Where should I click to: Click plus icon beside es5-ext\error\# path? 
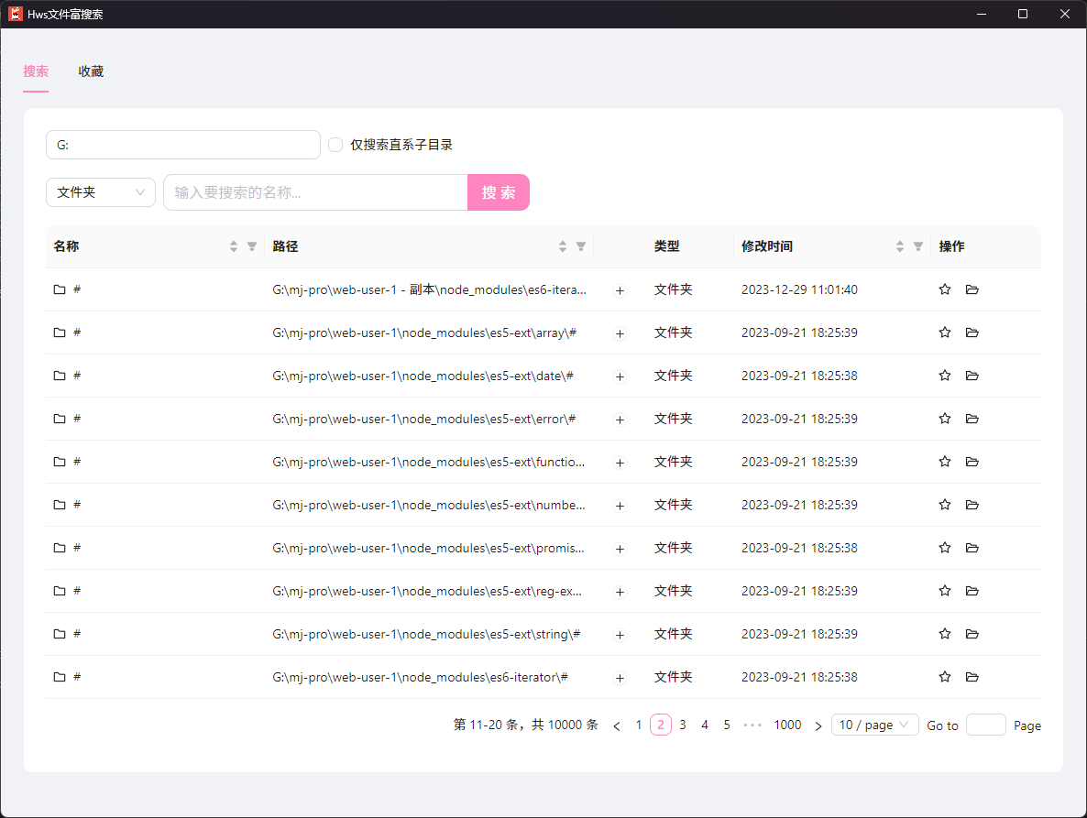click(620, 420)
